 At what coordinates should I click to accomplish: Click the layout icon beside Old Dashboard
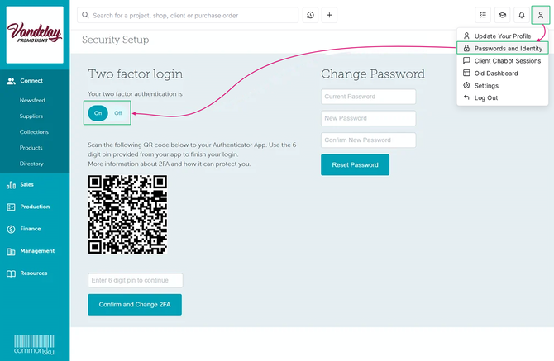466,73
